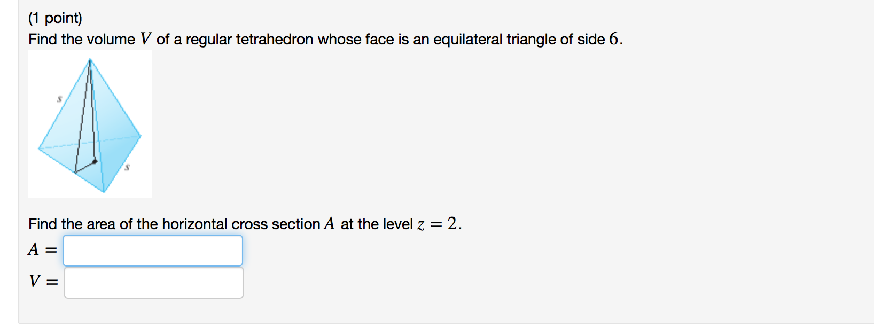This screenshot has width=874, height=328.
Task: Click the number 6 in the problem text
Action: coord(614,38)
